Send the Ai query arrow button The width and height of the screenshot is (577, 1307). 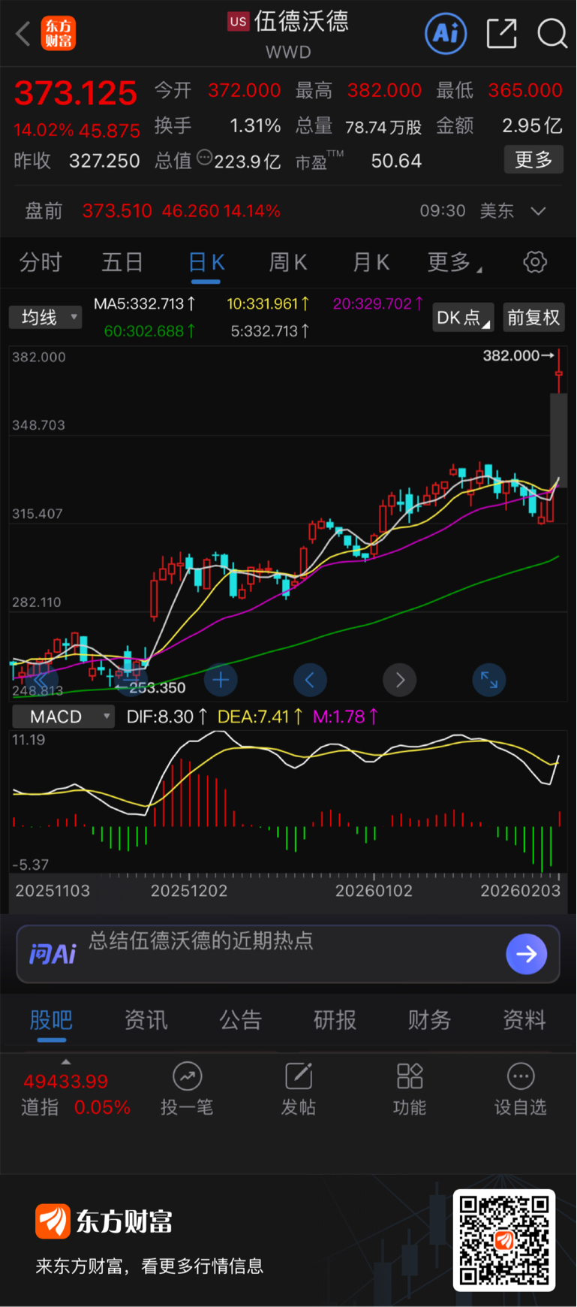click(x=526, y=954)
